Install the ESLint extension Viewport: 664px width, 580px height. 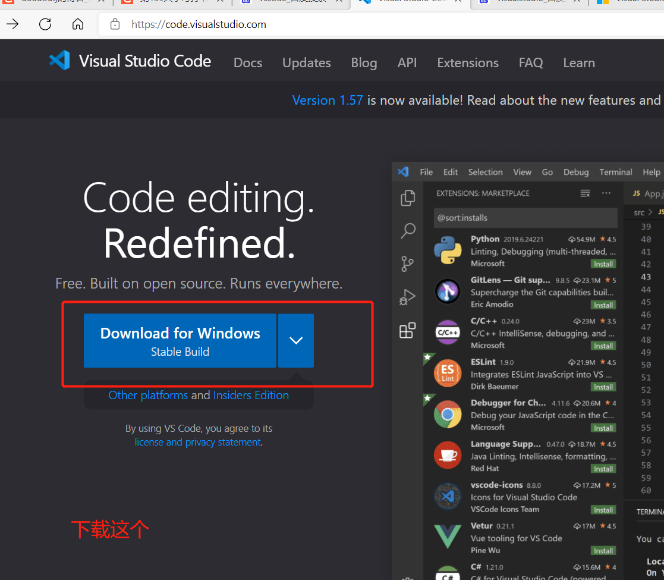(603, 387)
